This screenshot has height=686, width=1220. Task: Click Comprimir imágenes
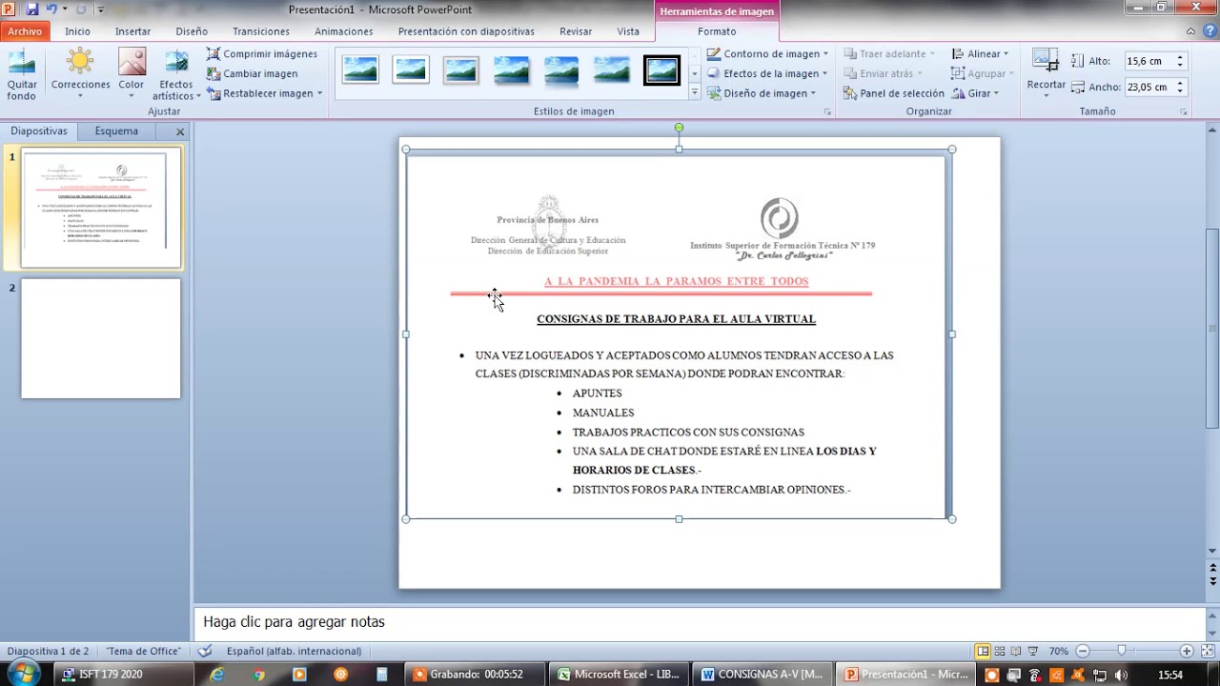coord(262,54)
